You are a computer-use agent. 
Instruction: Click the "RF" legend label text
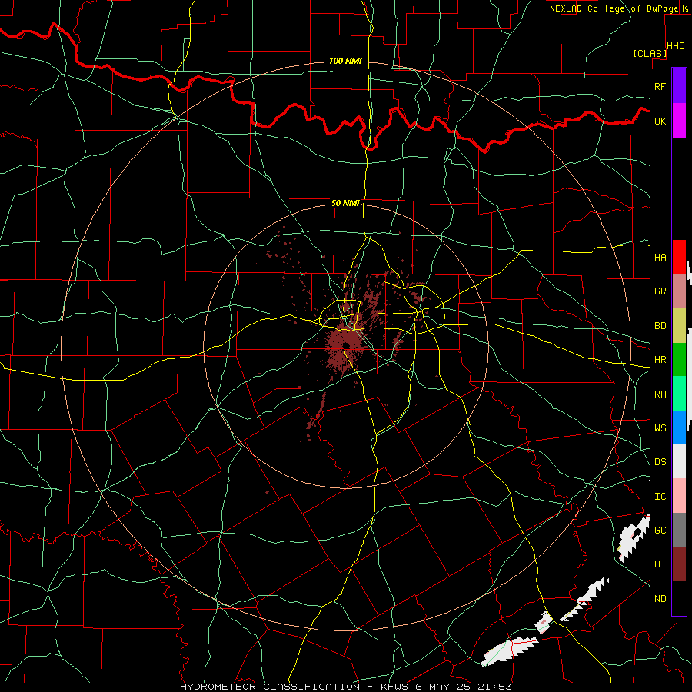tap(660, 86)
